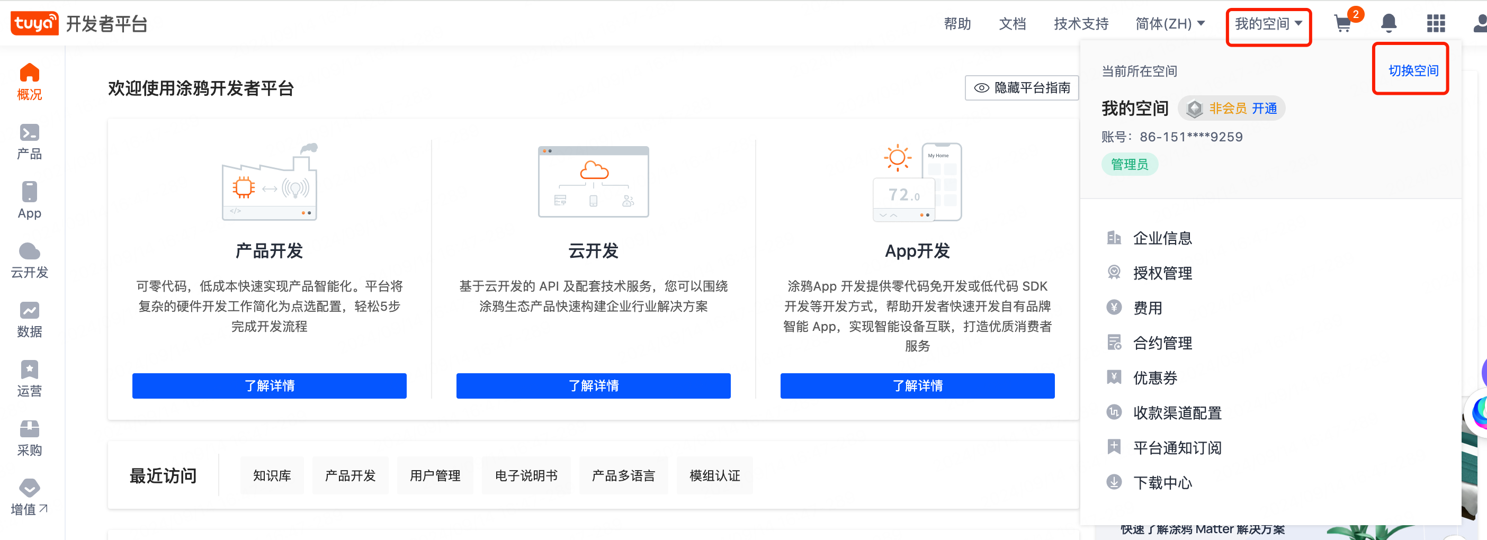The height and width of the screenshot is (540, 1487).
Task: Open the 知识库 recent visit tag
Action: 272,475
